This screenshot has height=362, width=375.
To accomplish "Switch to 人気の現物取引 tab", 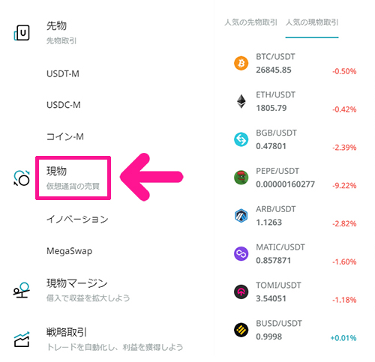I will click(312, 22).
